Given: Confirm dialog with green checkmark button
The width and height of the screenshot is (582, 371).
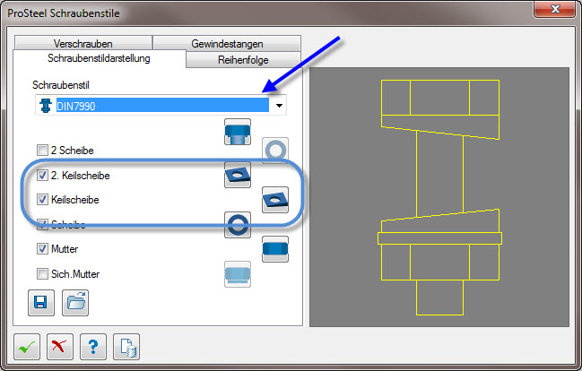Looking at the screenshot, I should pyautogui.click(x=27, y=347).
